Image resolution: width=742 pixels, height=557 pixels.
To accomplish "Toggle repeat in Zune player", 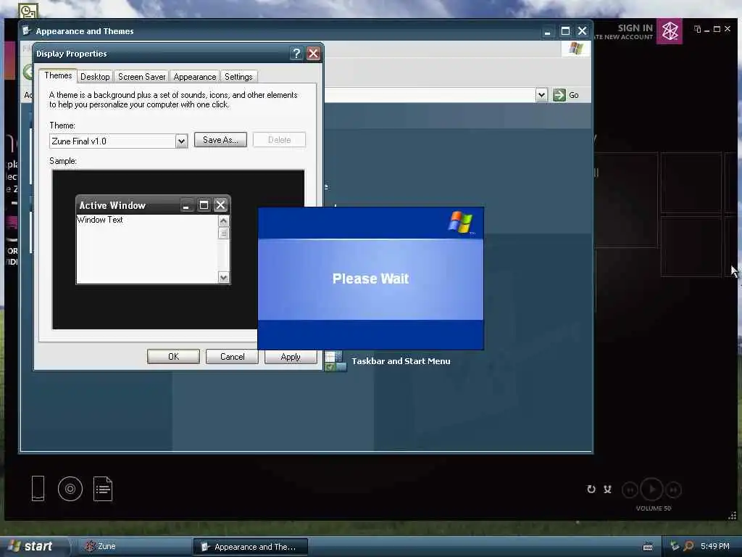I will [591, 490].
